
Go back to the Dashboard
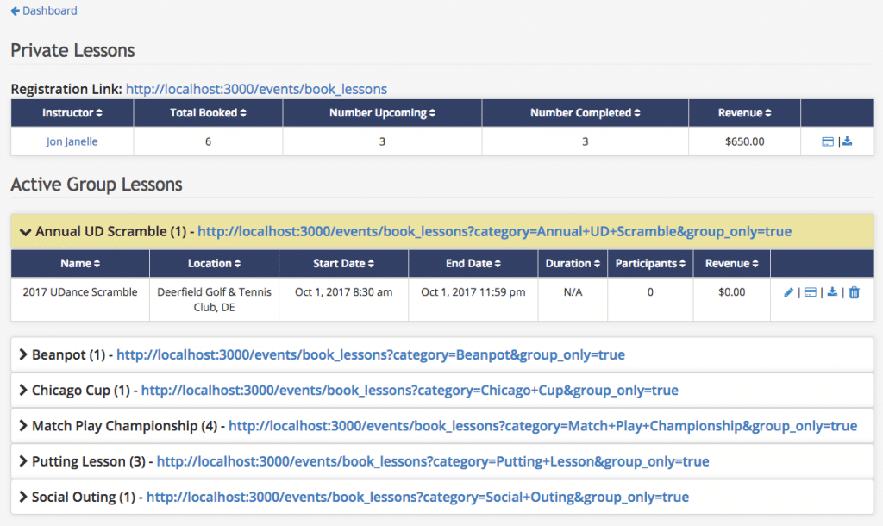point(44,10)
